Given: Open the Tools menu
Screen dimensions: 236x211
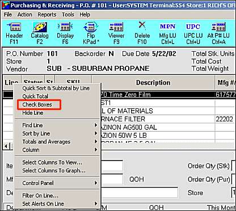Looking at the screenshot, I should click(x=68, y=15).
